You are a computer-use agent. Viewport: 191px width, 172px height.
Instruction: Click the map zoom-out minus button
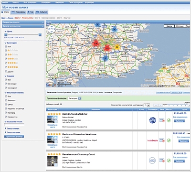point(52,63)
